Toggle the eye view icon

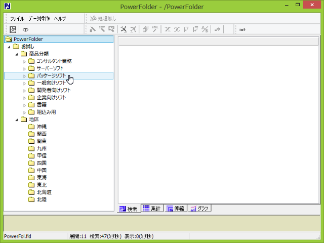click(25, 29)
